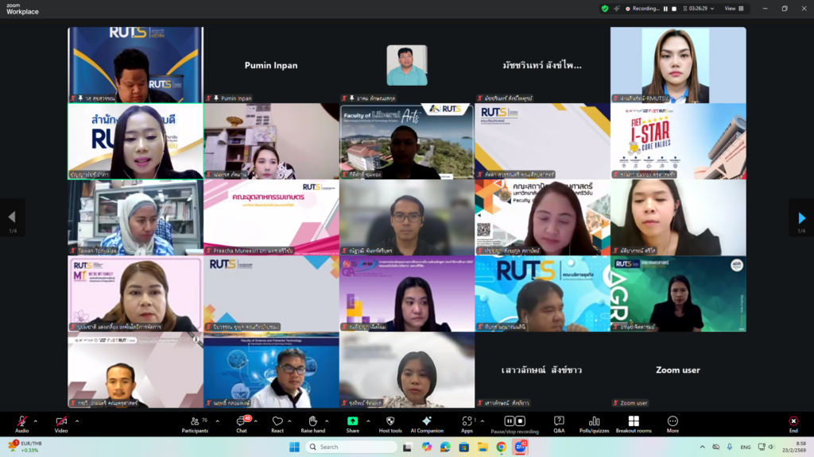Viewport: 814px width, 457px height.
Task: Turn on the camera with the Video button
Action: tap(60, 421)
